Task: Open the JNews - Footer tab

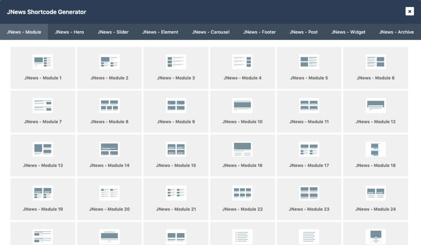Action: pos(259,31)
